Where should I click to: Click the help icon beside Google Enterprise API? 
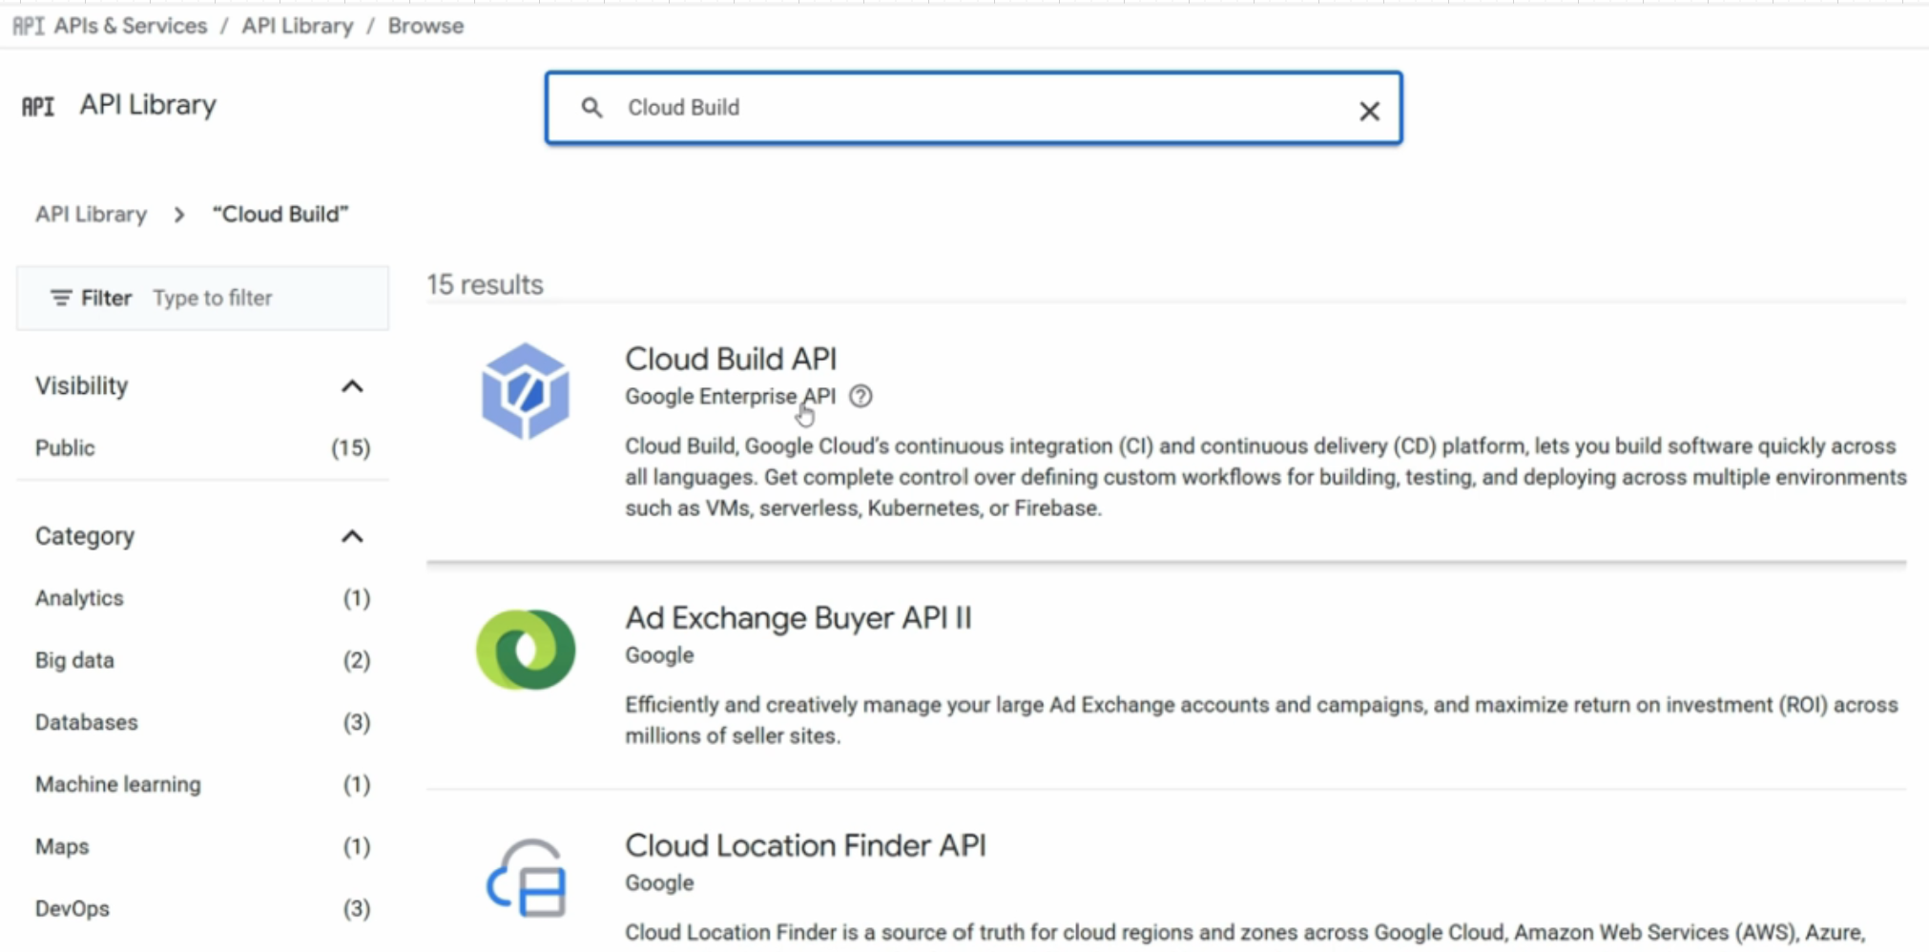tap(861, 396)
